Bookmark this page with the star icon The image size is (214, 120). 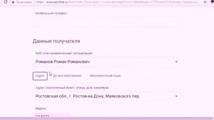(x=205, y=2)
